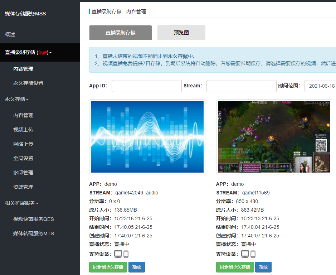Image resolution: width=336 pixels, height=275 pixels.
Task: Focus the App ID input field
Action: click(147, 86)
